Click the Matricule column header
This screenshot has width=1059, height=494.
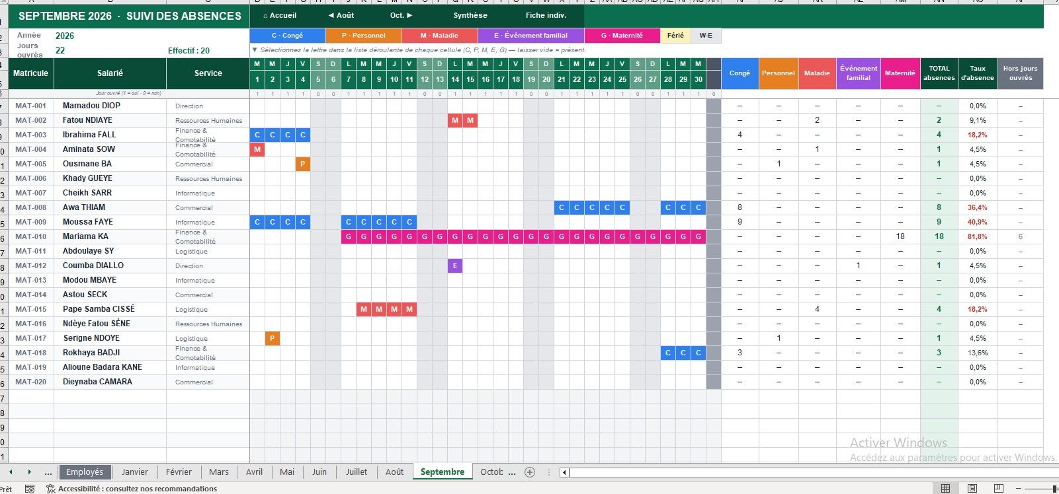31,73
